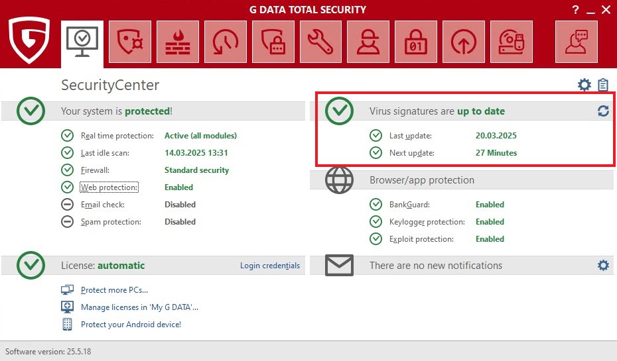The width and height of the screenshot is (617, 361).
Task: Open BankGuard options
Action: (x=409, y=205)
